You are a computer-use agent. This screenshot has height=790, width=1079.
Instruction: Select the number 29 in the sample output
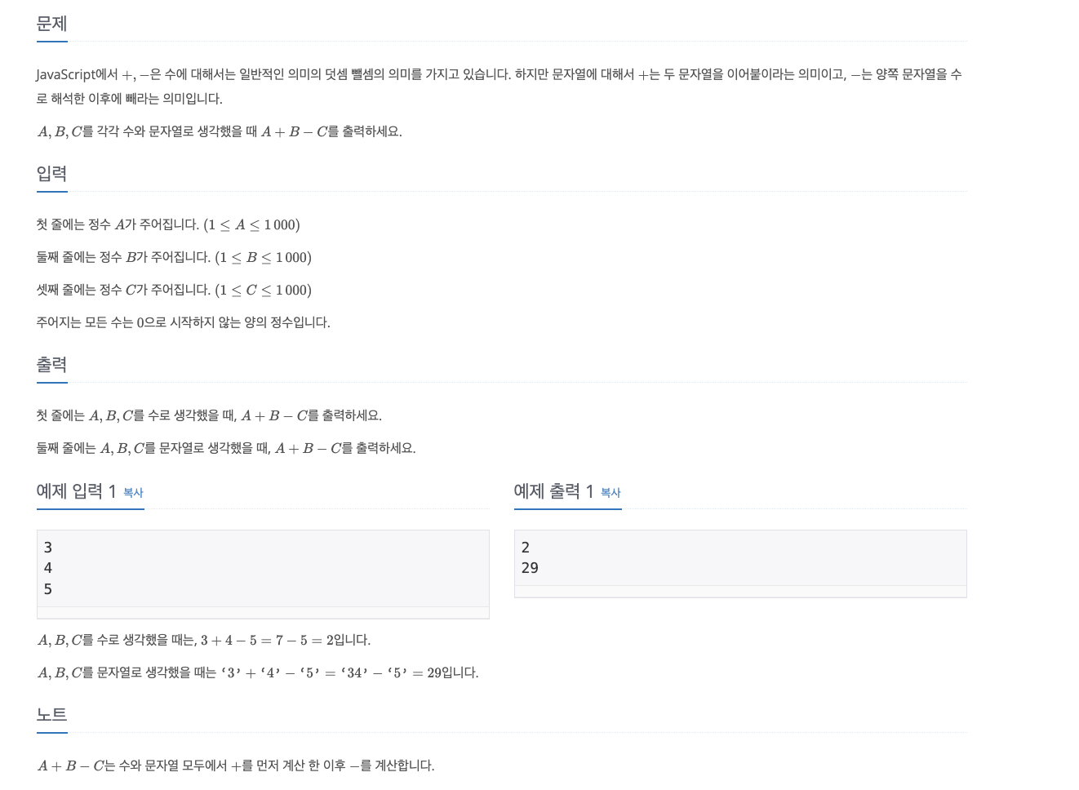(530, 567)
